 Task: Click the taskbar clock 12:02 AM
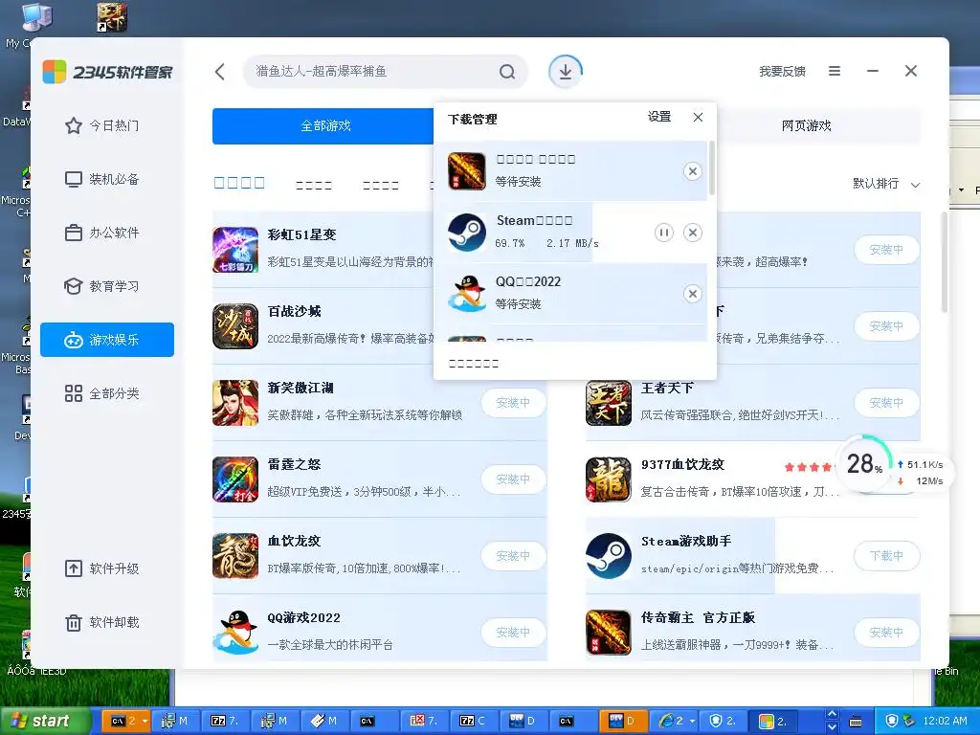(x=945, y=722)
